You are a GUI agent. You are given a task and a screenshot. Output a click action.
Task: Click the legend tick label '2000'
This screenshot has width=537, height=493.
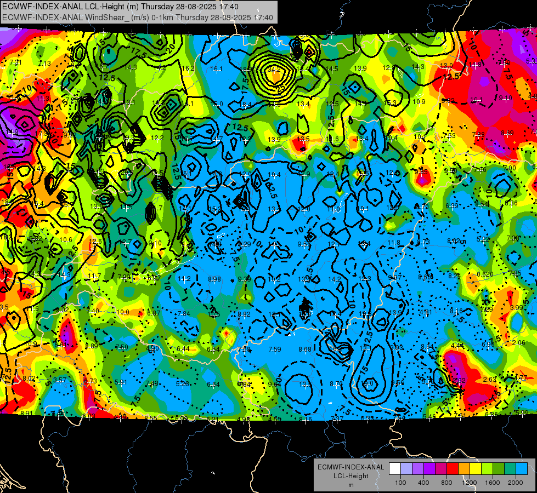516,483
